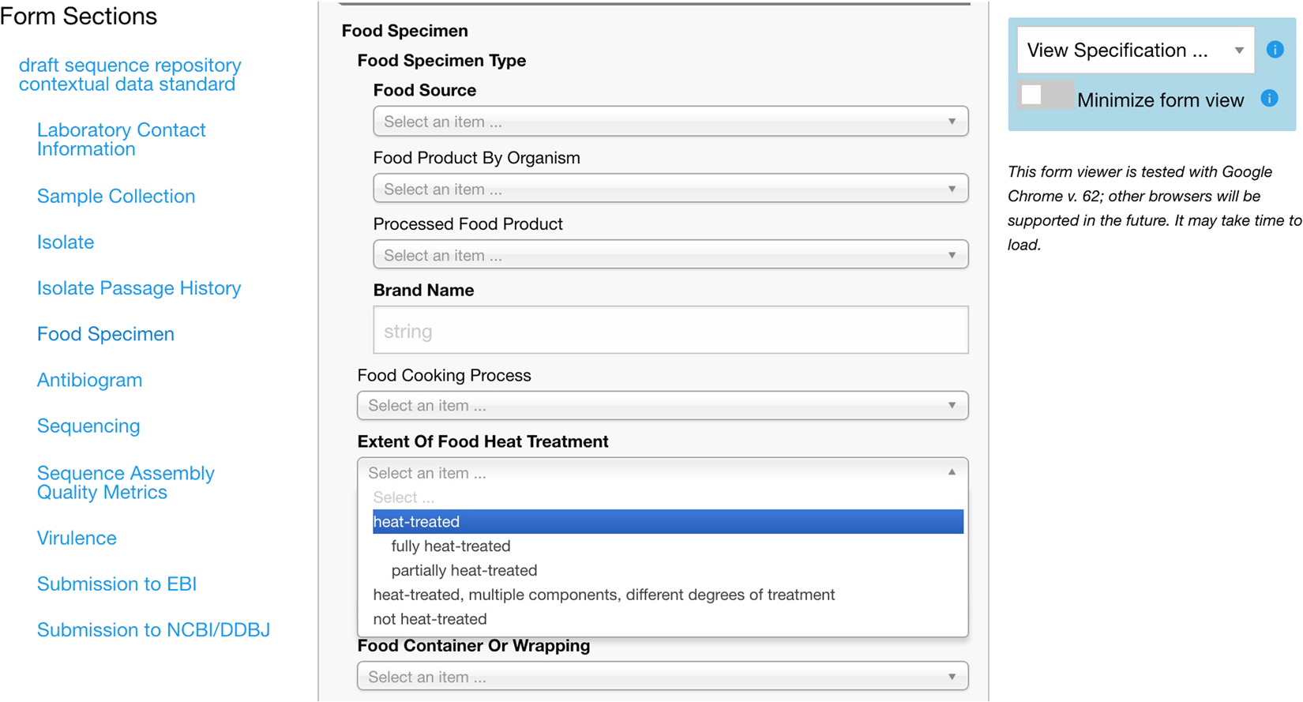The image size is (1303, 702).
Task: Expand the Food Source dropdown
Action: coord(670,122)
